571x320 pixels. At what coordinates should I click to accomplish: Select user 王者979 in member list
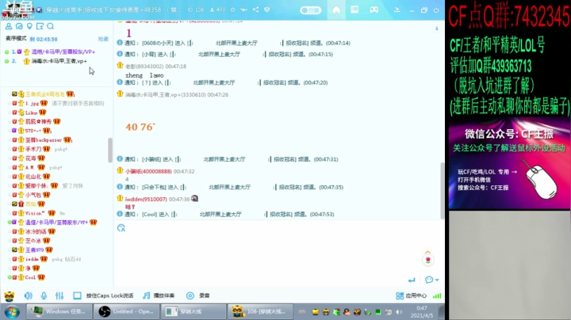coord(35,250)
